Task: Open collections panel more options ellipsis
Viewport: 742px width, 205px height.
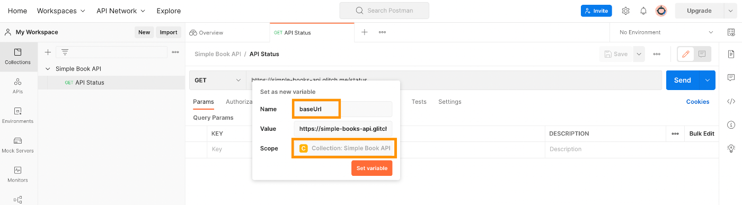Action: click(x=175, y=52)
